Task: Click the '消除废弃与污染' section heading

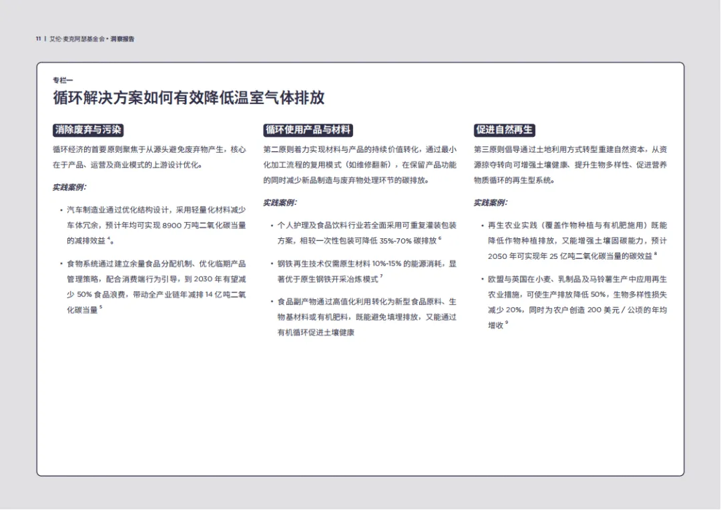Action: click(88, 130)
